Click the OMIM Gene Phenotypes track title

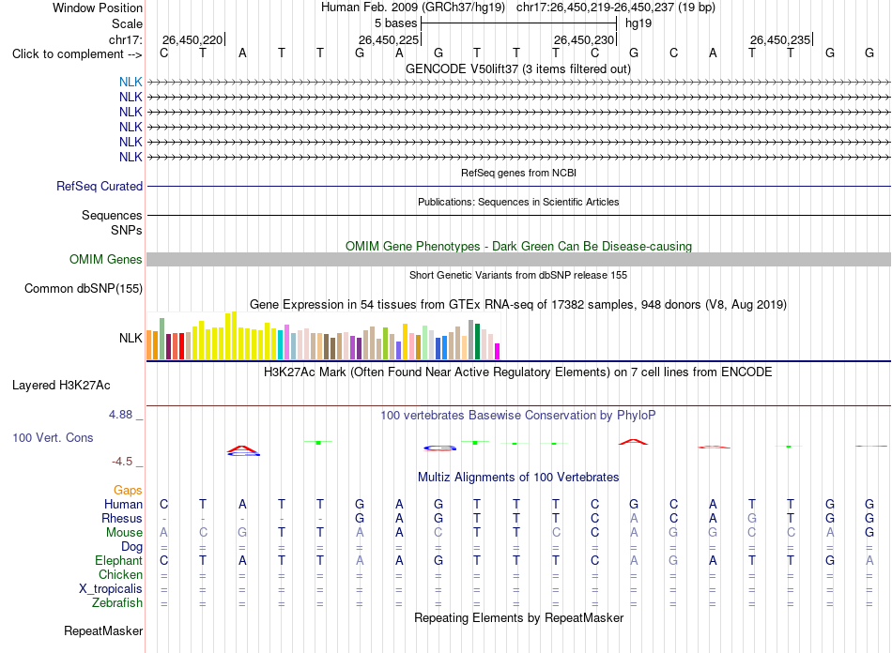(519, 246)
